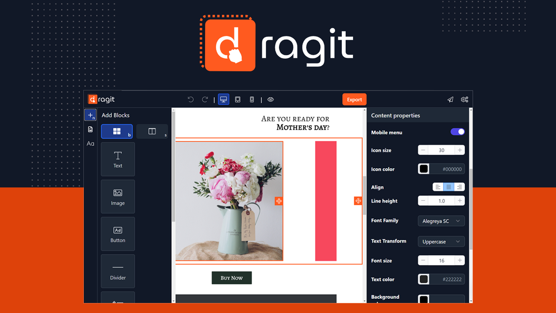This screenshot has width=556, height=313.
Task: Click the Add Blocks panel title
Action: coord(116,115)
